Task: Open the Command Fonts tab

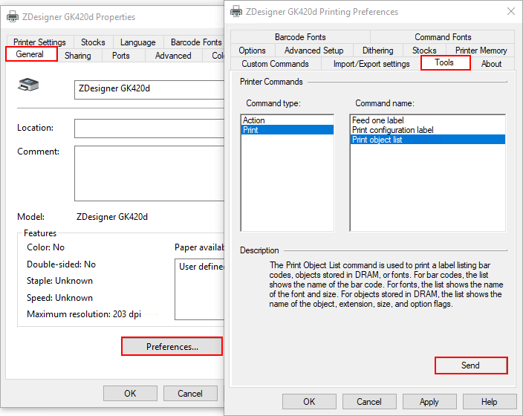Action: (x=443, y=37)
